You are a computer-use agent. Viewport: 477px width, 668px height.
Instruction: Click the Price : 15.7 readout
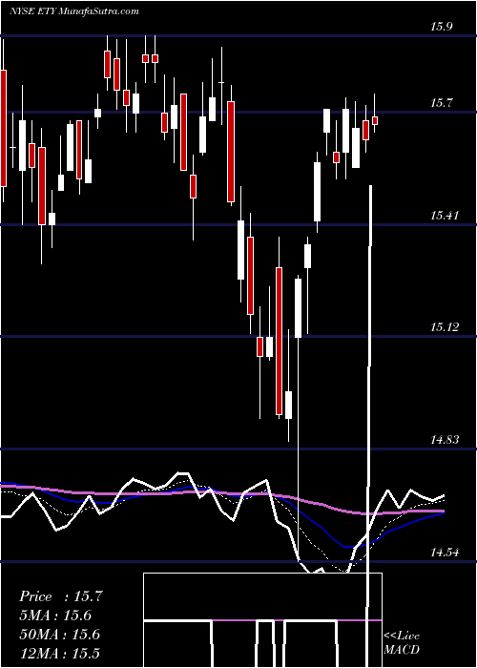pos(61,596)
